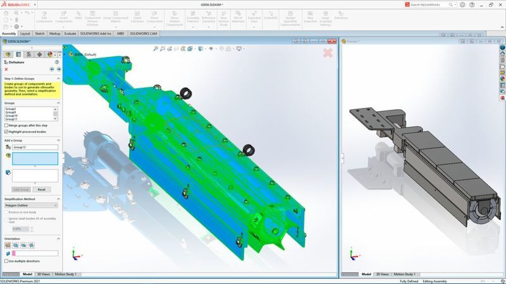Open the DisplayManager color-ball tab
Image resolution: width=506 pixels, height=284 pixels.
click(x=50, y=54)
